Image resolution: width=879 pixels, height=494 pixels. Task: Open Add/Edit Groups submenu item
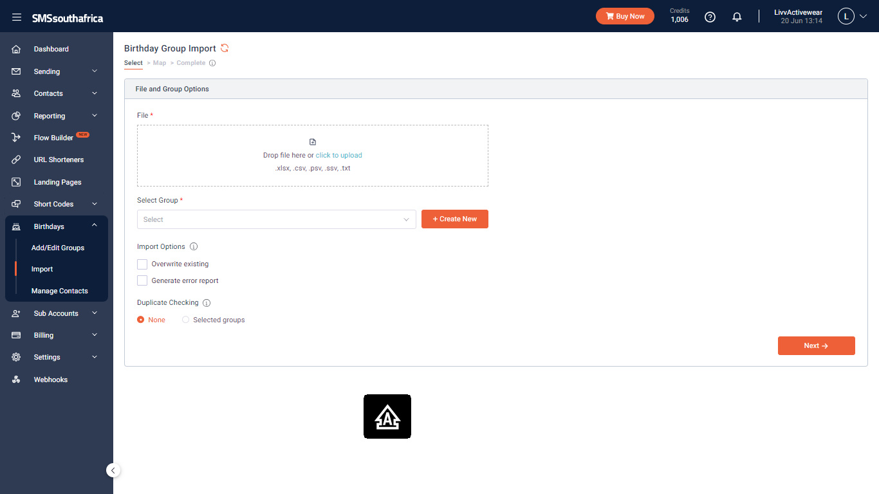point(58,248)
